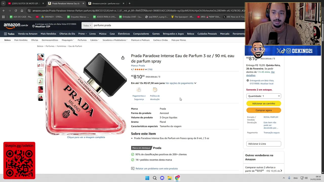This screenshot has width=324, height=182.
Task: Click Adicionar ao carrinho button
Action: pos(264,103)
